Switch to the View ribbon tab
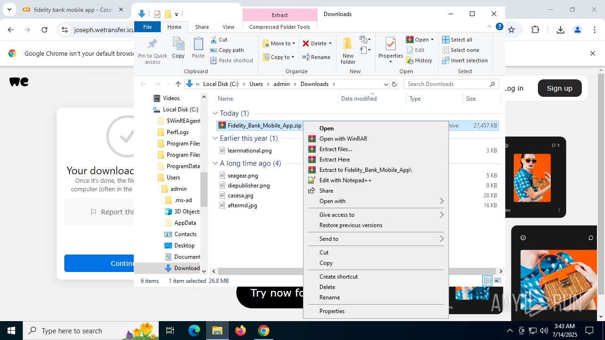Screen dimensions: 605x340 (x=228, y=27)
